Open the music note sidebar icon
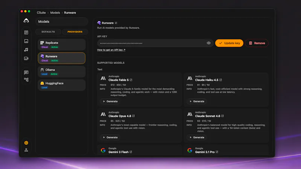This screenshot has height=169, width=301. [x=26, y=50]
